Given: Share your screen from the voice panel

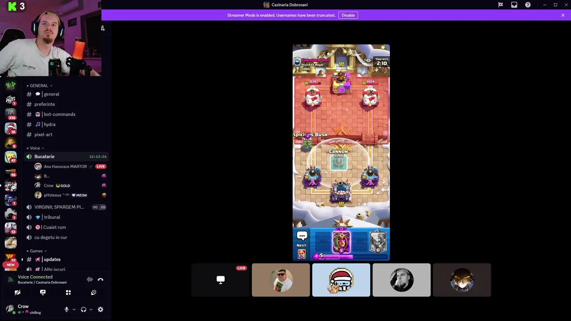Looking at the screenshot, I should [x=43, y=292].
